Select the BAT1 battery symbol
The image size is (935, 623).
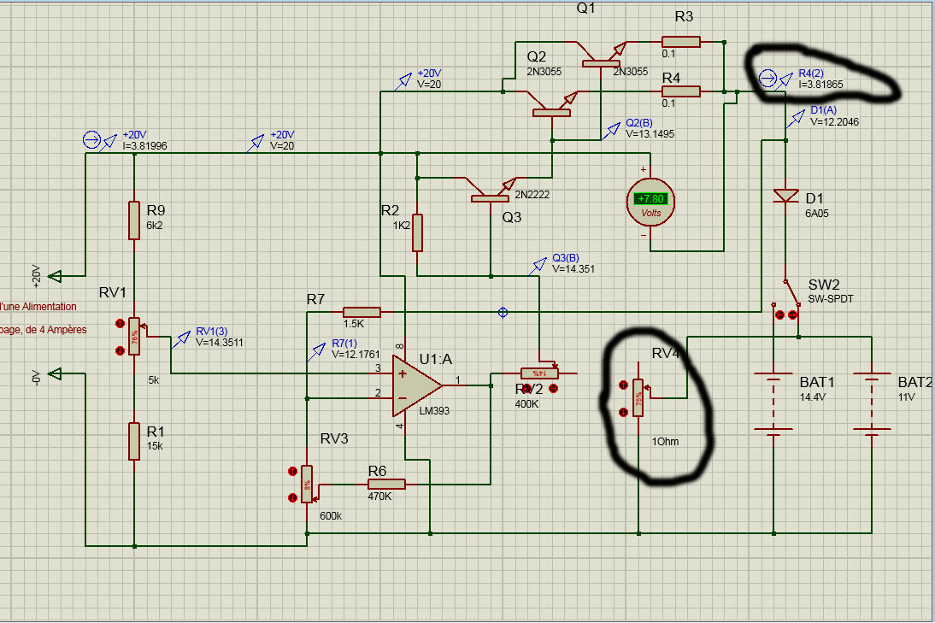coord(773,403)
